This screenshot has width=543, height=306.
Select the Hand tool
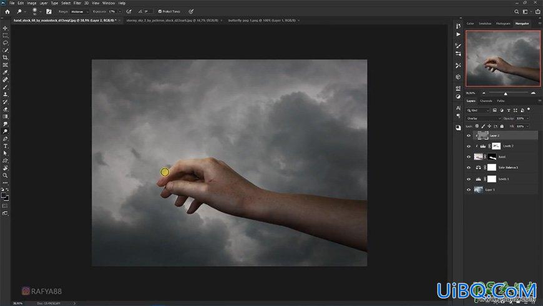click(x=5, y=168)
